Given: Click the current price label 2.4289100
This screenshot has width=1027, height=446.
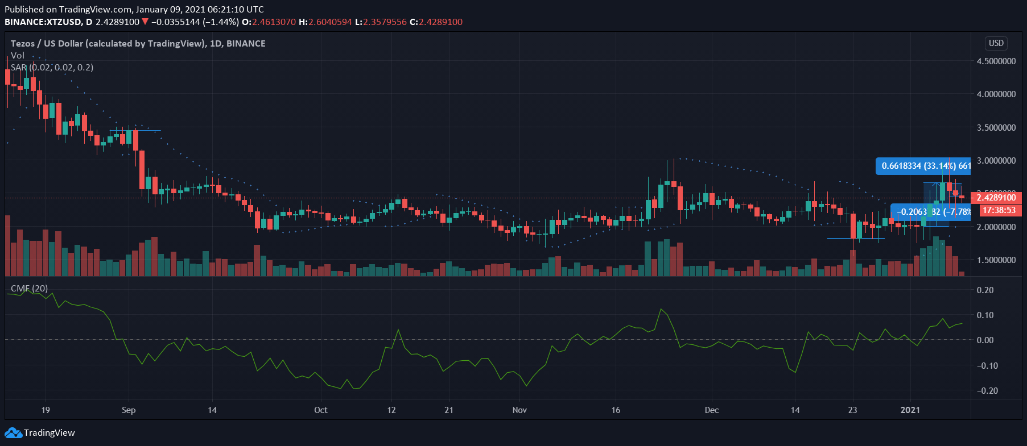Looking at the screenshot, I should coord(996,198).
